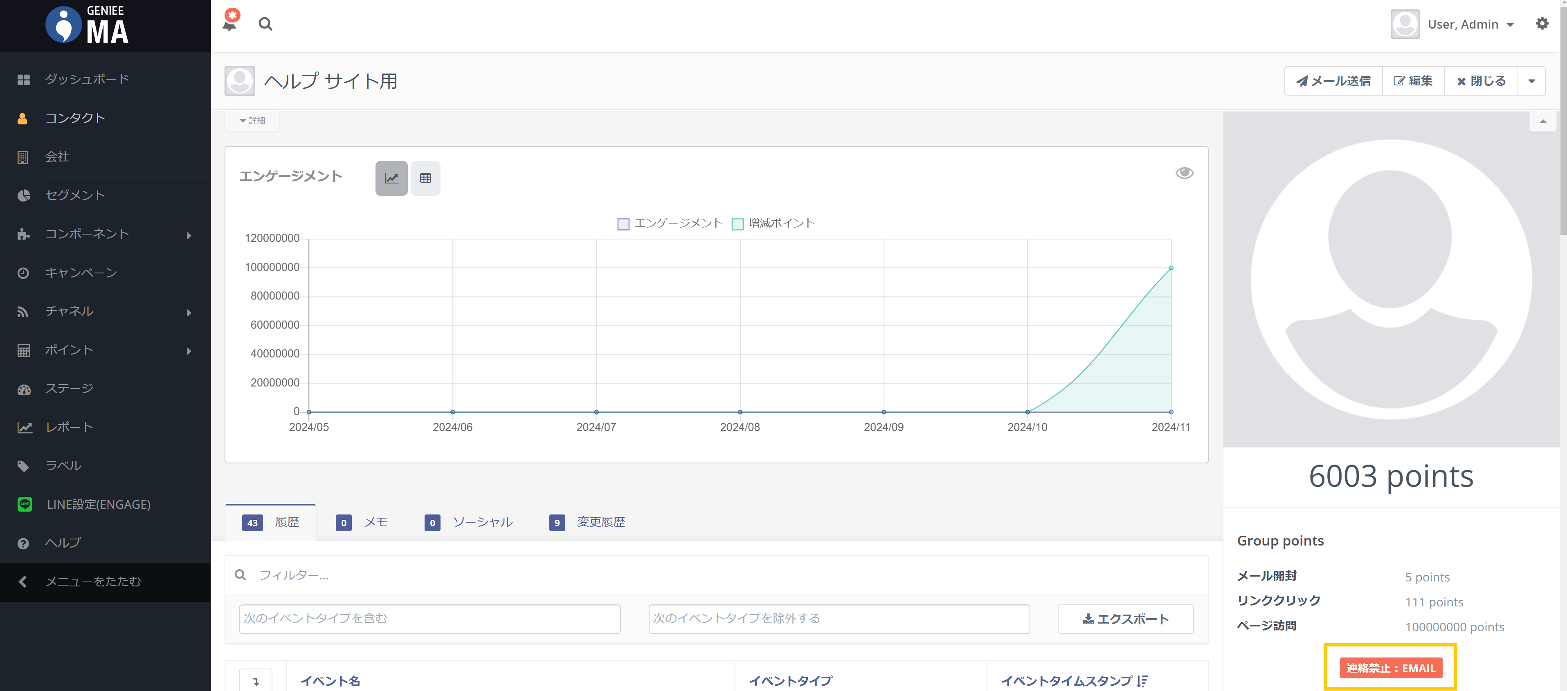Open the レポート sidebar item
1567x691 pixels.
70,427
